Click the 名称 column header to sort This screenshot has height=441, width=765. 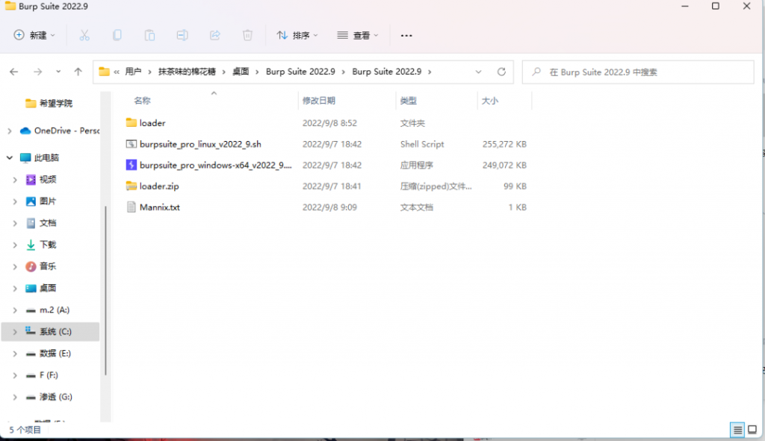[141, 100]
